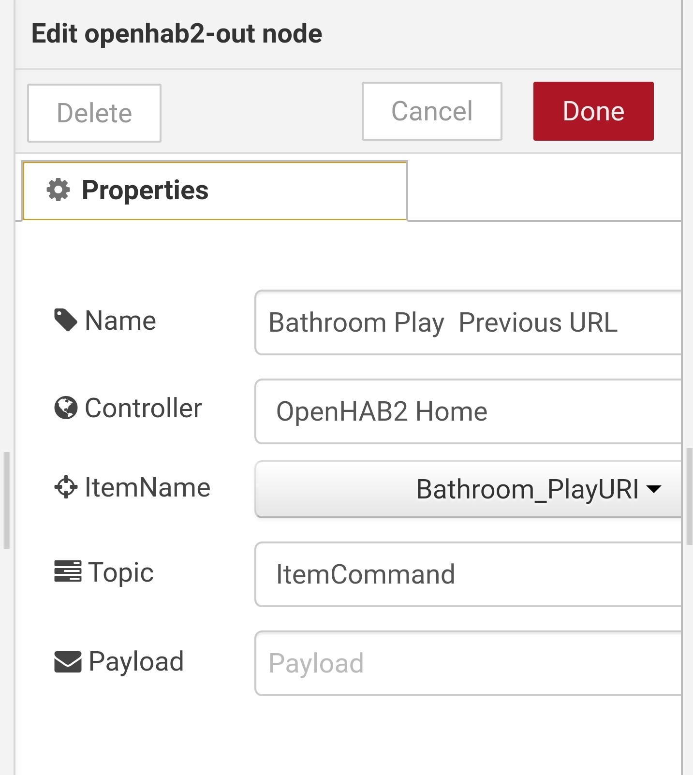
Task: Click the empty Payload input field
Action: (x=468, y=663)
